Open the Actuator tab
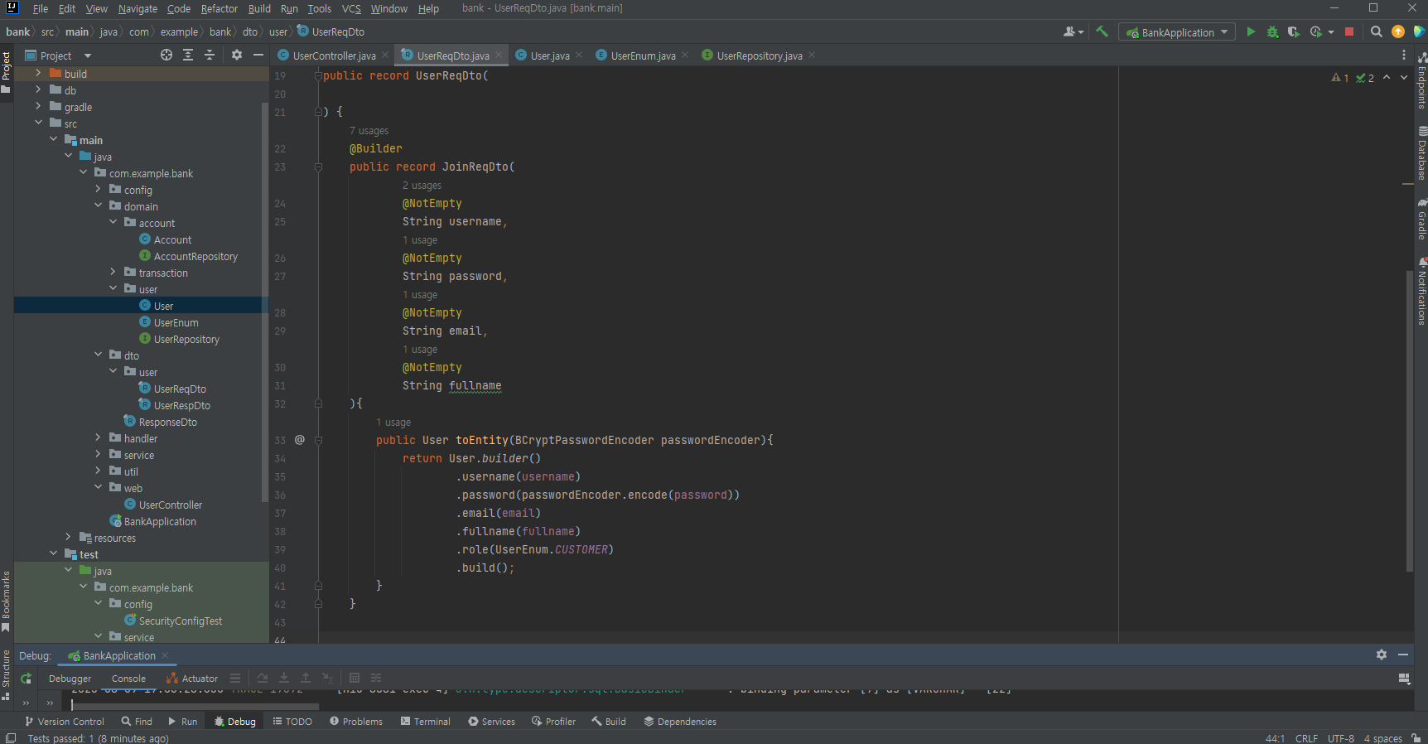 point(192,679)
